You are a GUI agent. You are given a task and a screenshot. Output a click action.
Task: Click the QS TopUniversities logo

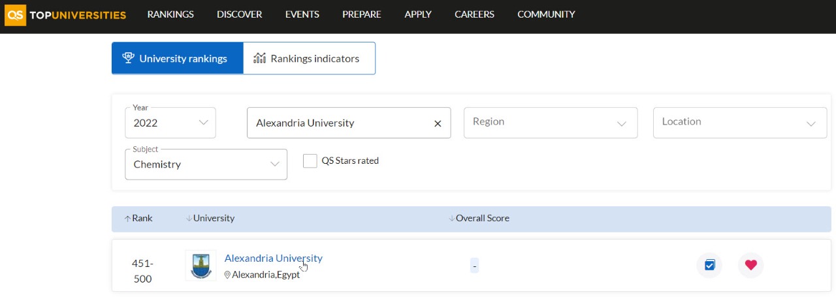(65, 15)
